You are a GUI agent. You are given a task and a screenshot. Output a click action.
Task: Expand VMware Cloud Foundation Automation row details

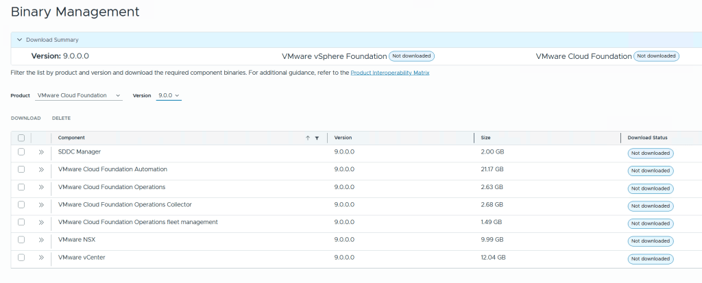pyautogui.click(x=41, y=170)
